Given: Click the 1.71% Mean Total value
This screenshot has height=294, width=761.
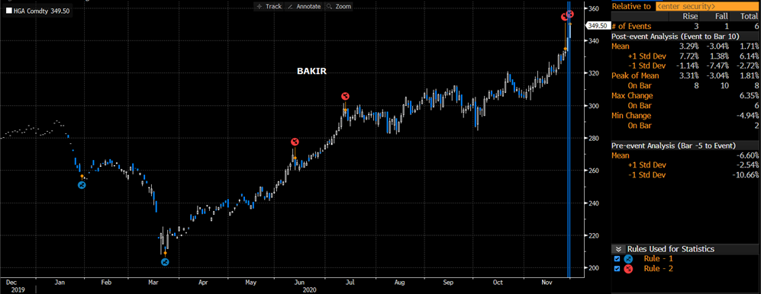Looking at the screenshot, I should (x=749, y=46).
